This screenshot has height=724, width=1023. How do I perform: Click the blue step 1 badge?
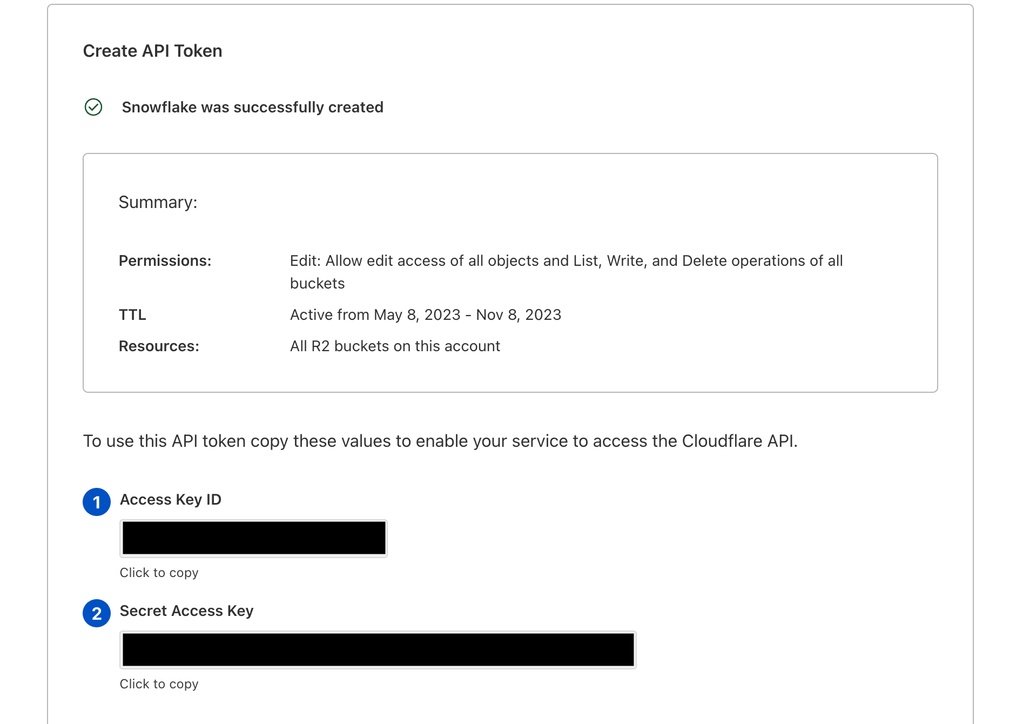point(97,502)
